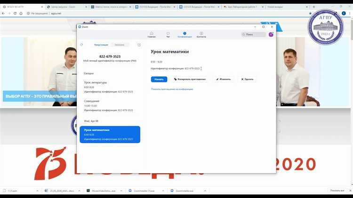This screenshot has height=198, width=353.
Task: Select the Записано (Recorded) tab
Action: coord(120,45)
